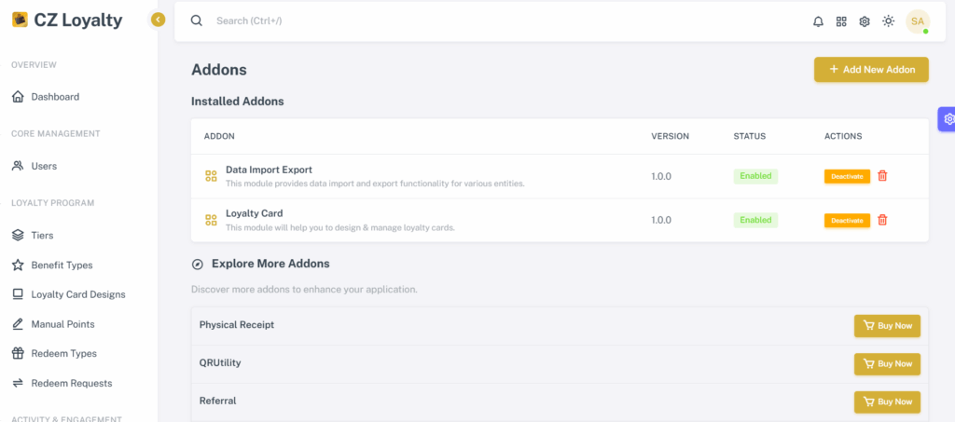955x422 pixels.
Task: Deactivate the Data Import Export addon
Action: (847, 176)
